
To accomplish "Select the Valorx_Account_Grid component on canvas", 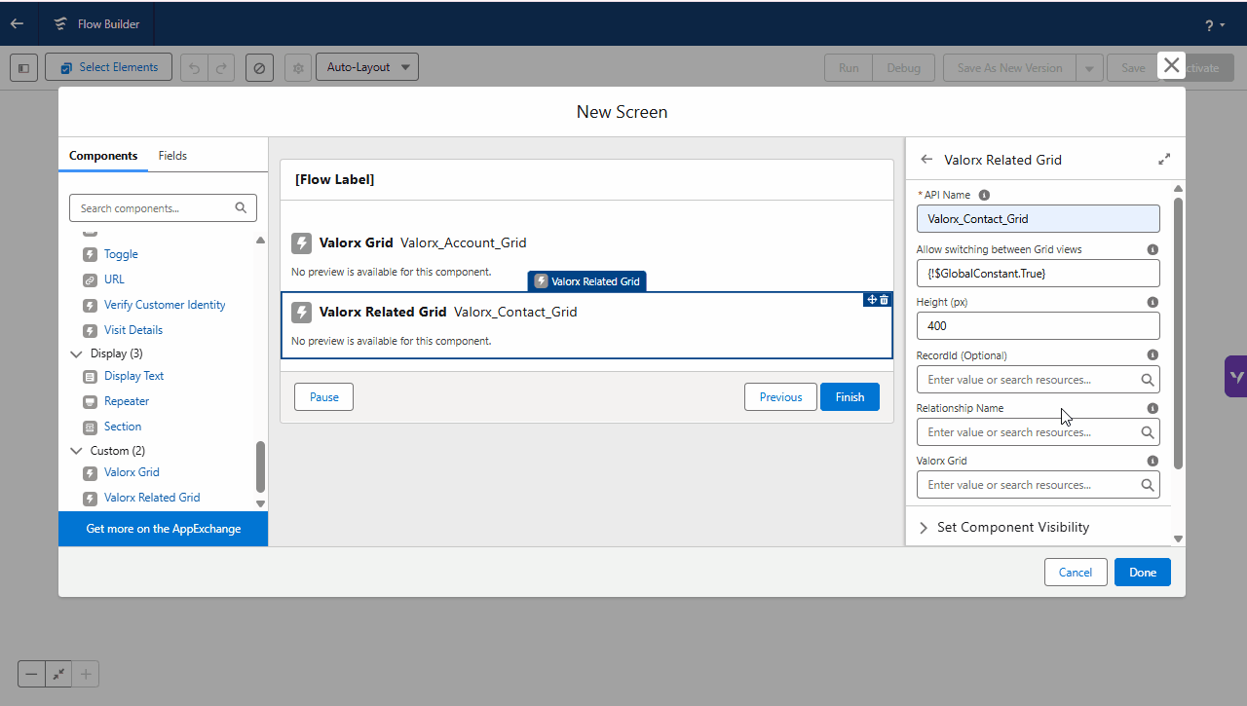I will point(586,256).
